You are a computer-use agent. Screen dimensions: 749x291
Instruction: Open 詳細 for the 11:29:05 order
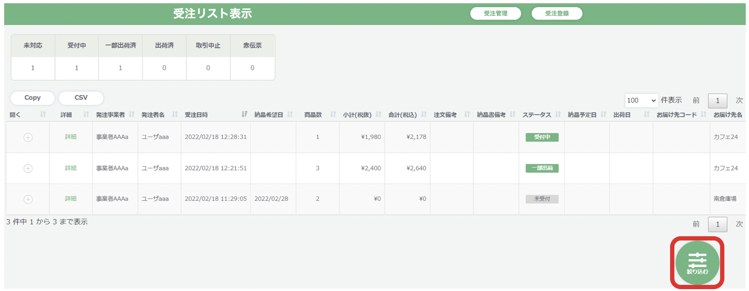click(x=71, y=199)
